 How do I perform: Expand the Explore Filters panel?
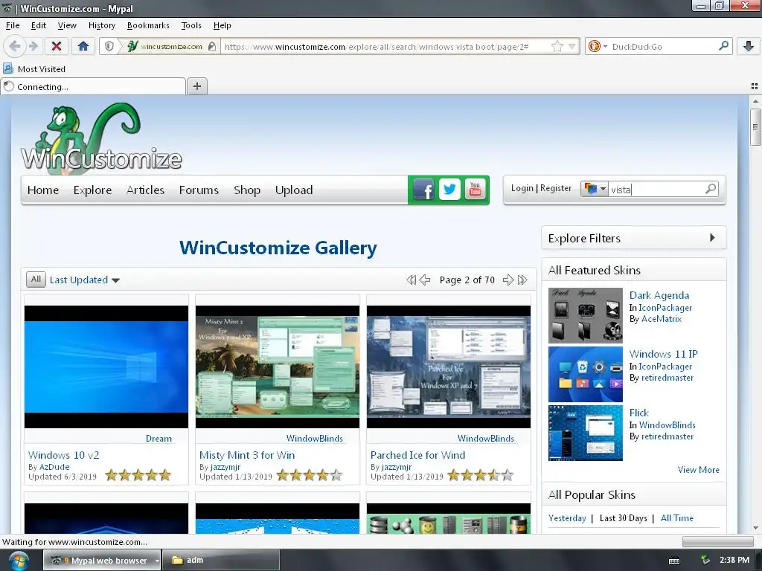coord(634,239)
